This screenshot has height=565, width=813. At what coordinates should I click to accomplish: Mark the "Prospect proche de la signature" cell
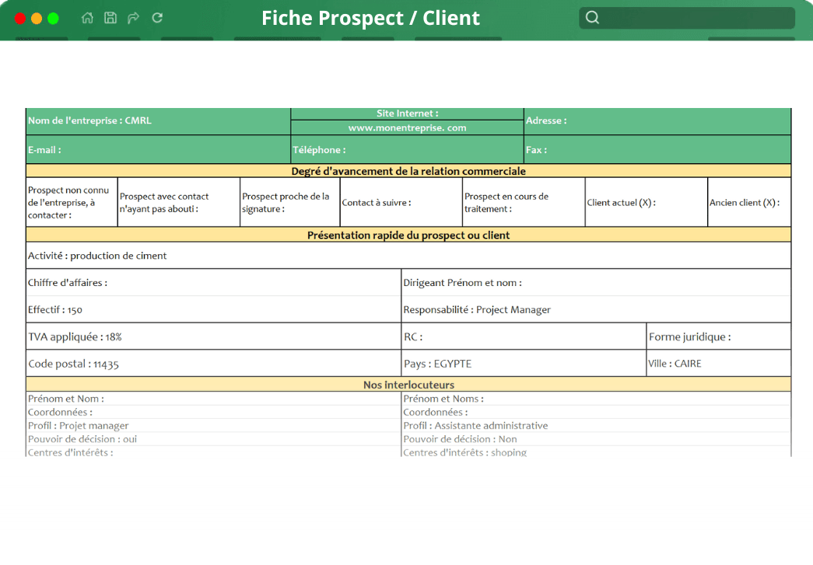pyautogui.click(x=288, y=201)
